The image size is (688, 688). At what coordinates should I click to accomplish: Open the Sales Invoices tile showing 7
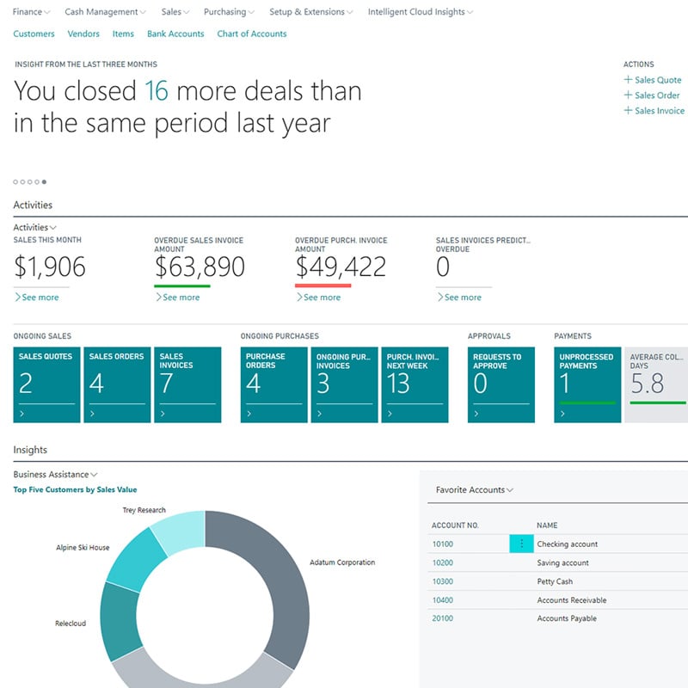[187, 384]
